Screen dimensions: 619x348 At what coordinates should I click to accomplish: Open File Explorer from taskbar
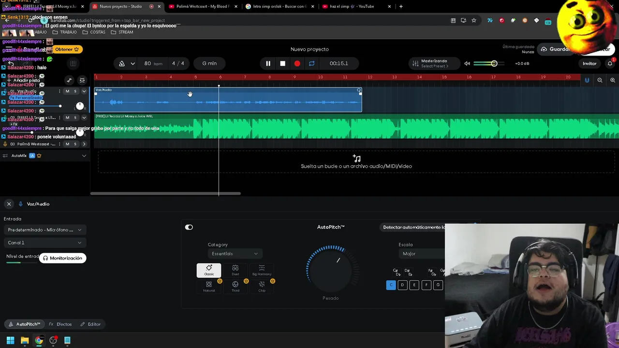[x=25, y=340]
